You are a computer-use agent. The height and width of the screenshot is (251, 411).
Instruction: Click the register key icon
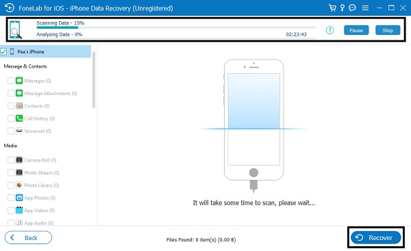342,8
